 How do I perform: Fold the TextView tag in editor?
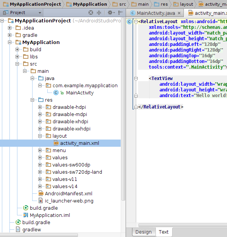tap(135, 78)
